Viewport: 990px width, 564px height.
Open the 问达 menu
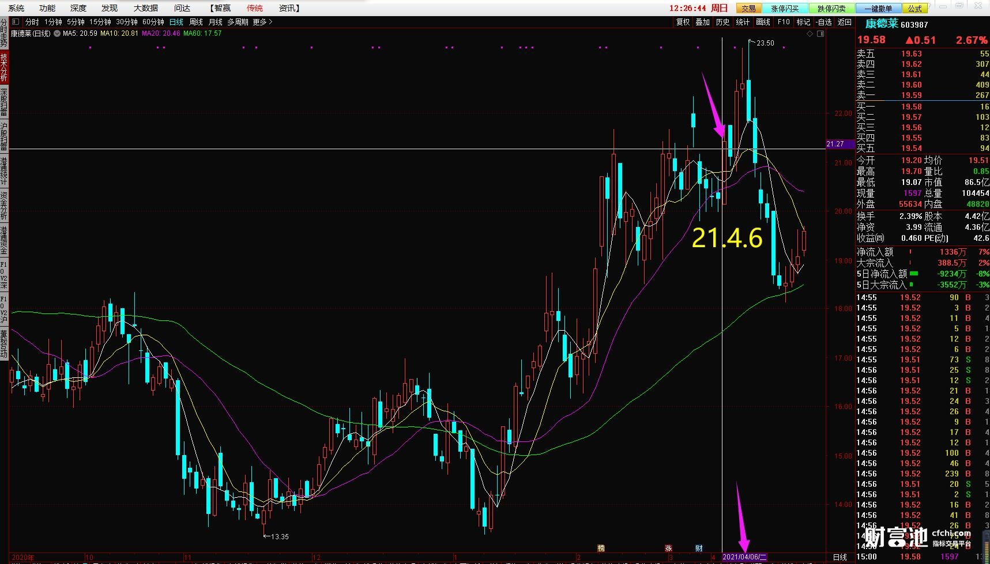pyautogui.click(x=182, y=8)
